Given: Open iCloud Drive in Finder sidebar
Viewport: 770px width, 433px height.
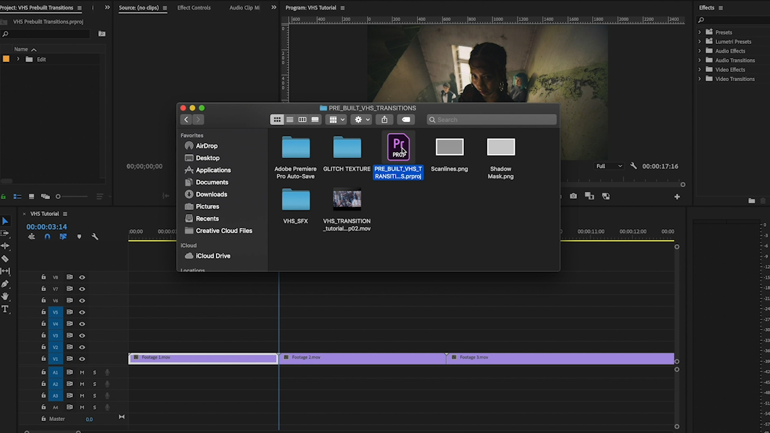Looking at the screenshot, I should pos(213,256).
